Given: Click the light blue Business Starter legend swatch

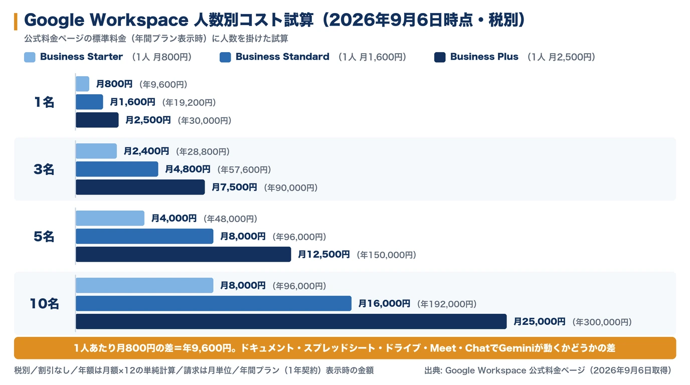Looking at the screenshot, I should (30, 57).
